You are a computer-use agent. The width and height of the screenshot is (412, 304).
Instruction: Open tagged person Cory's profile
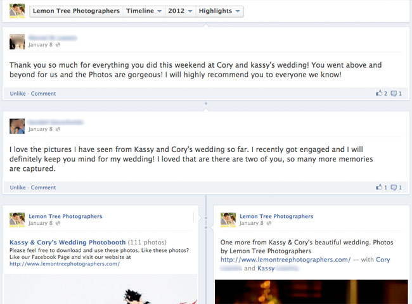point(383,260)
